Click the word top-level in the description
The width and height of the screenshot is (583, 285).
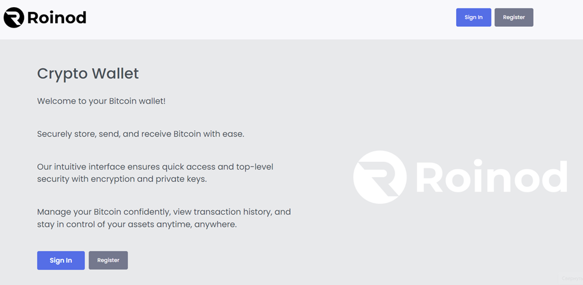tap(255, 166)
